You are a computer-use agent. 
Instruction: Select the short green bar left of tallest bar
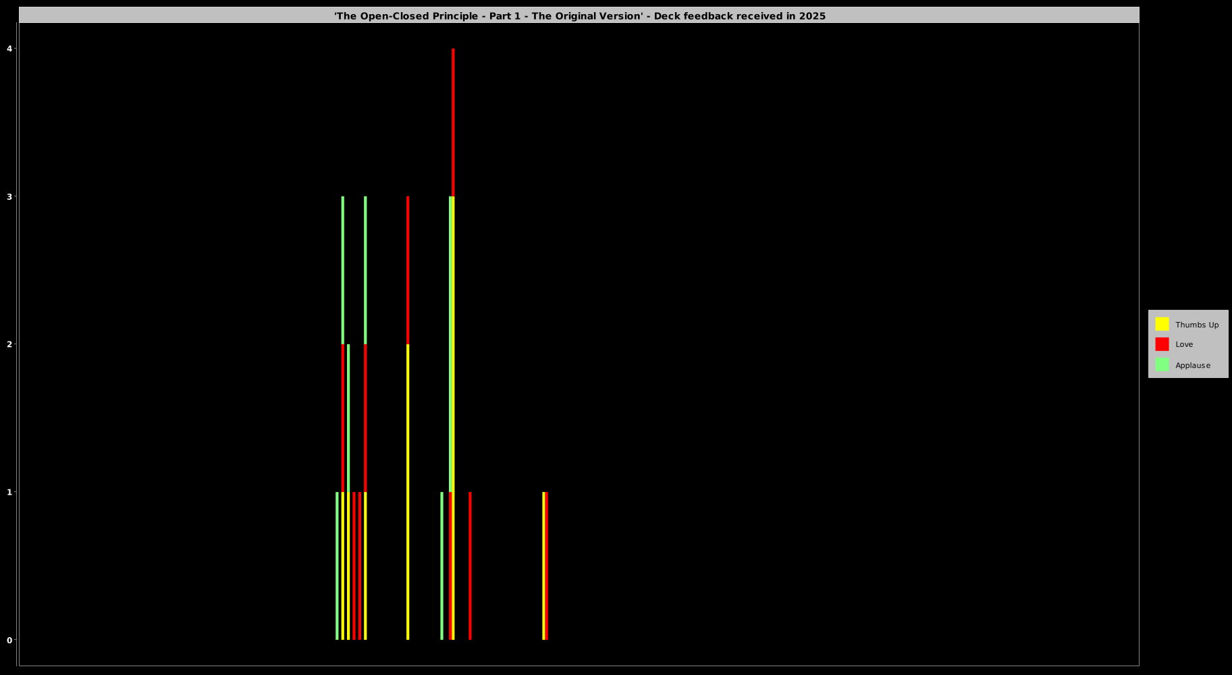point(441,566)
